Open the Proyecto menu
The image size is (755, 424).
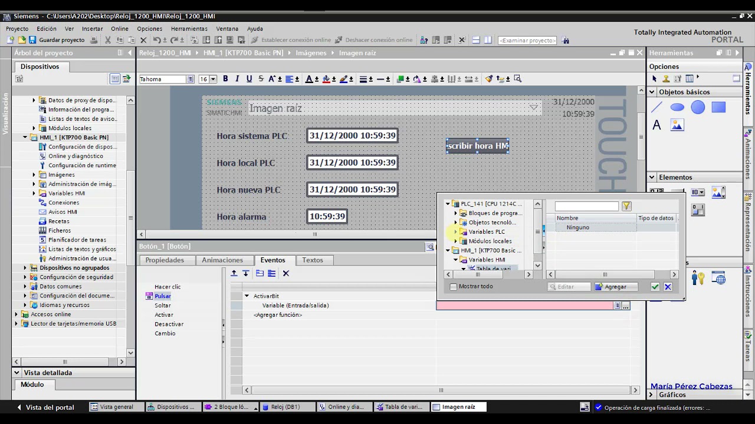[17, 29]
